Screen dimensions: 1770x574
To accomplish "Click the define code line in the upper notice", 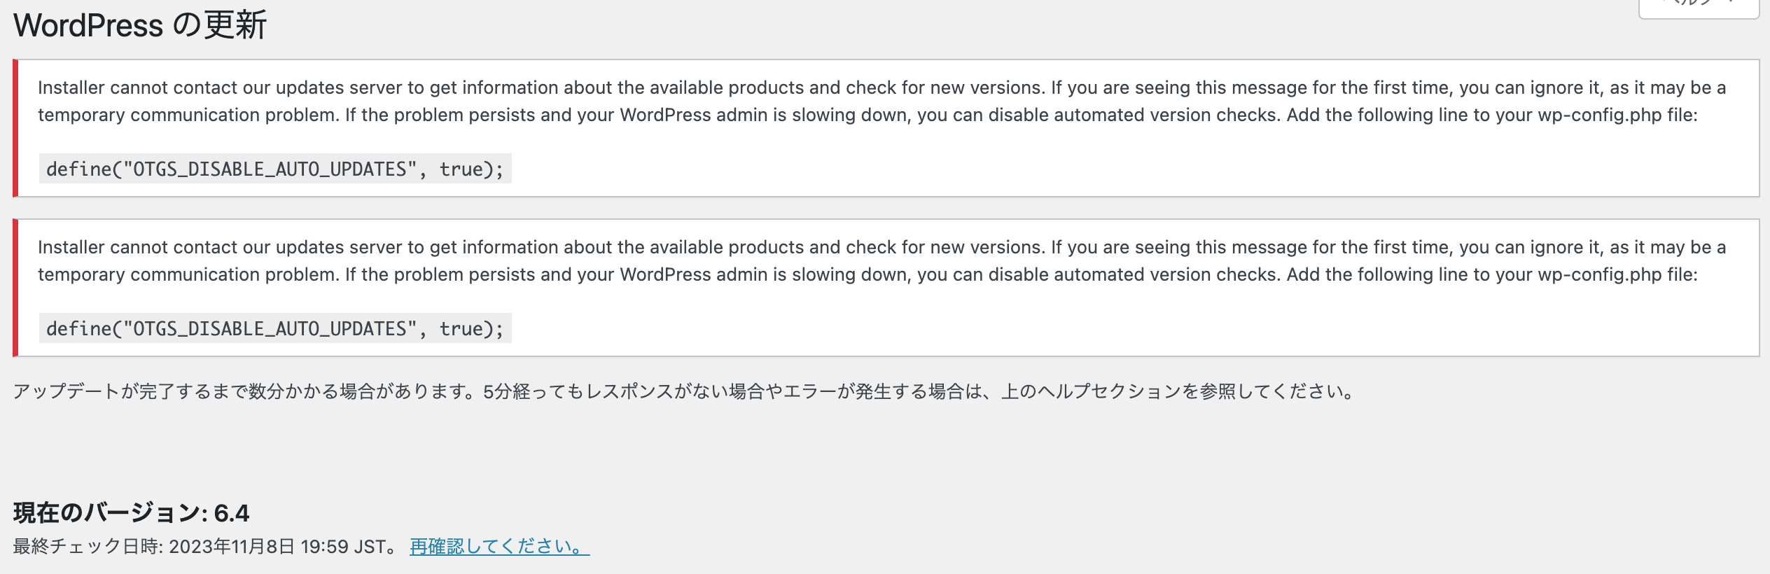I will [x=275, y=169].
